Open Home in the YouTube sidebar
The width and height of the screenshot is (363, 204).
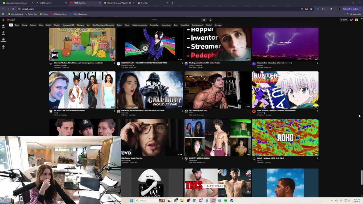(x=3, y=26)
